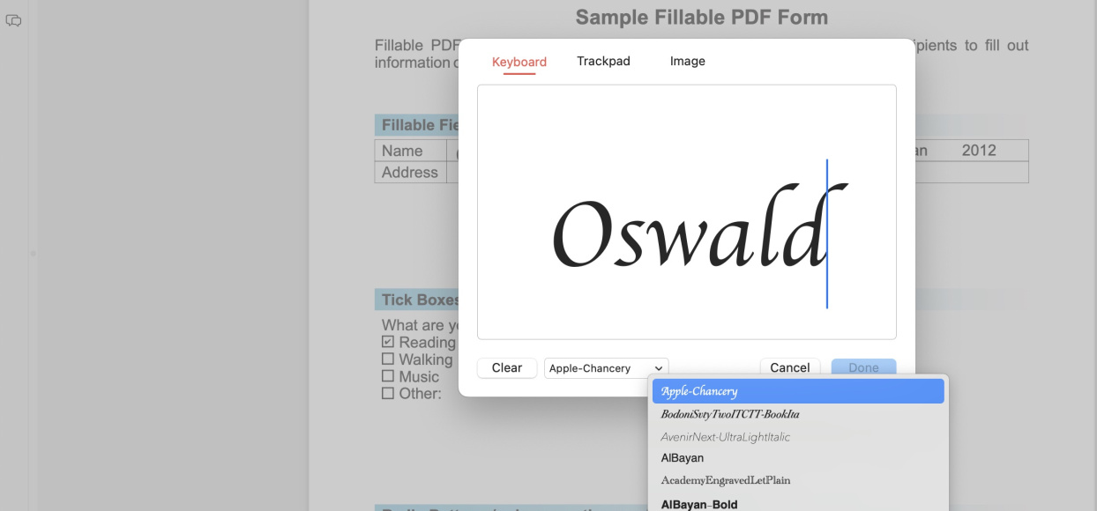Switch to the Image tab
Image resolution: width=1097 pixels, height=511 pixels.
point(688,61)
